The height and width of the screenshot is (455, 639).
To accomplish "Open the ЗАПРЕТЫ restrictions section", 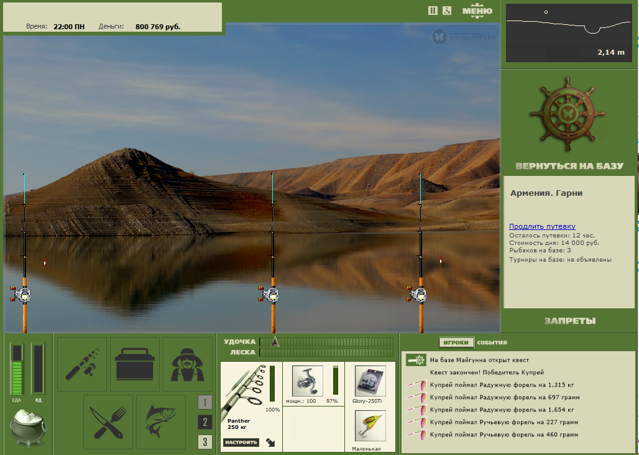I will pos(570,321).
